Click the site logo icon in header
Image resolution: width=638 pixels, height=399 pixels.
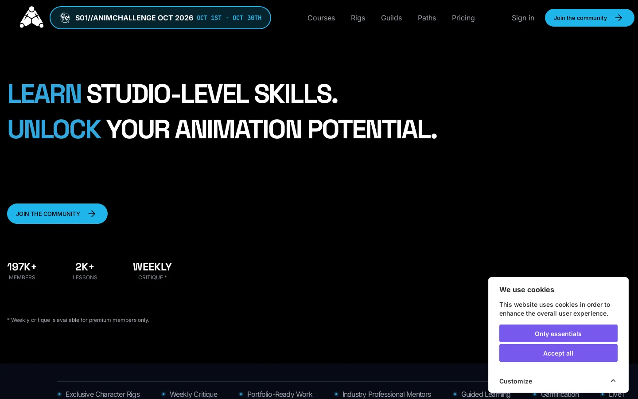pos(31,17)
